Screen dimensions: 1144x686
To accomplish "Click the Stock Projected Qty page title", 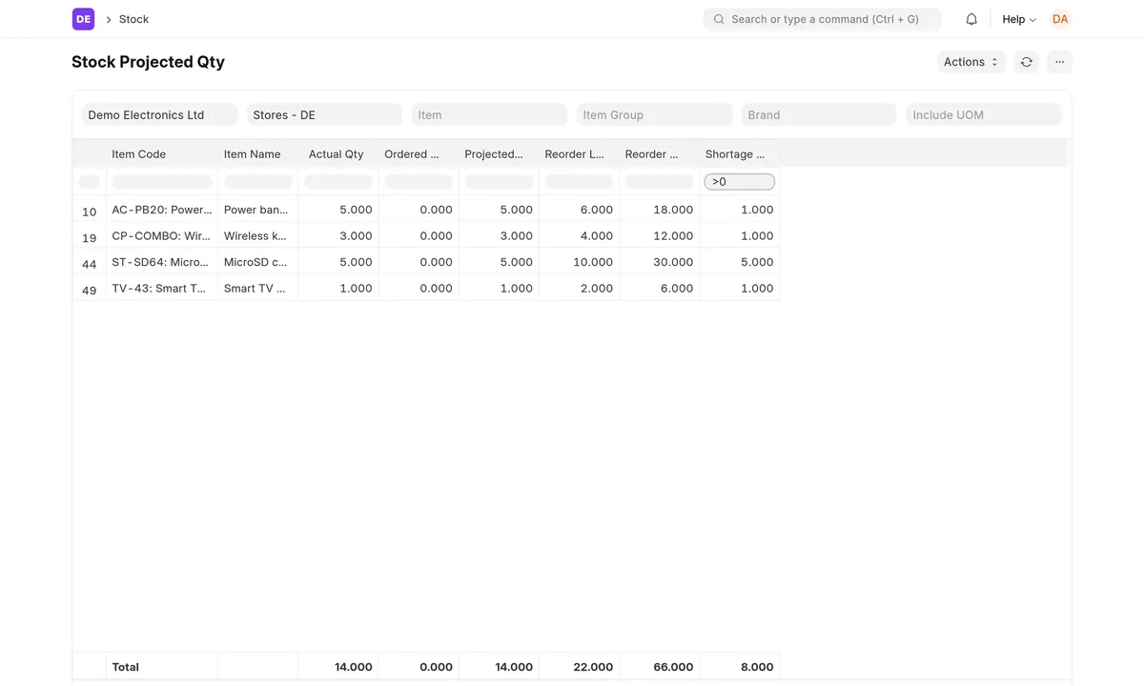I will tap(148, 62).
